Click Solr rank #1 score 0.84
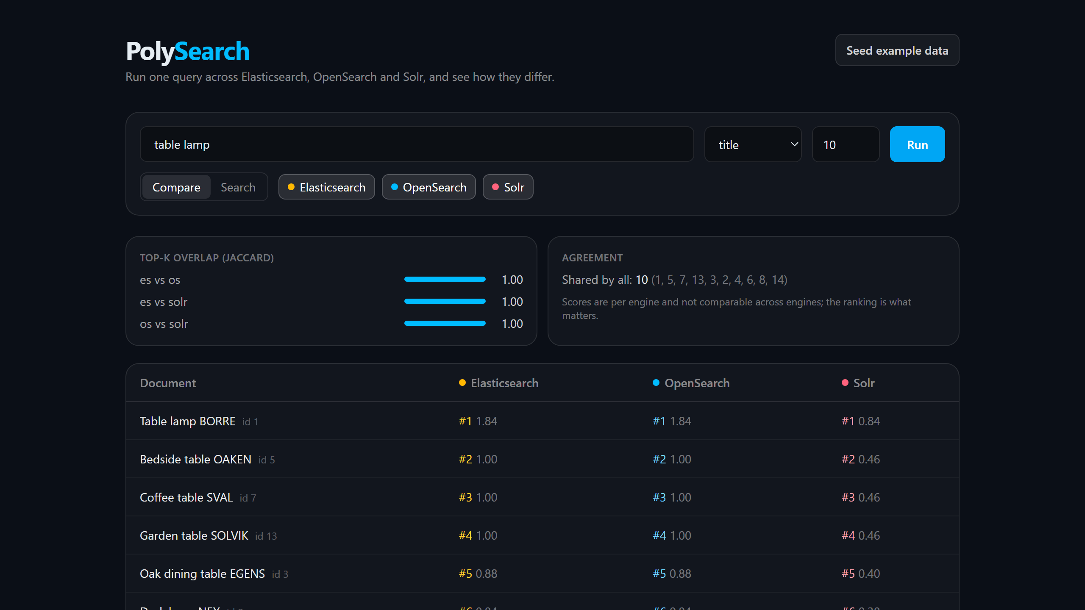Viewport: 1085px width, 610px height. [861, 421]
